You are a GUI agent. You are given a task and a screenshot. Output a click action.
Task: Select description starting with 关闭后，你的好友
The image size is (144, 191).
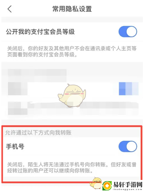[72, 52]
